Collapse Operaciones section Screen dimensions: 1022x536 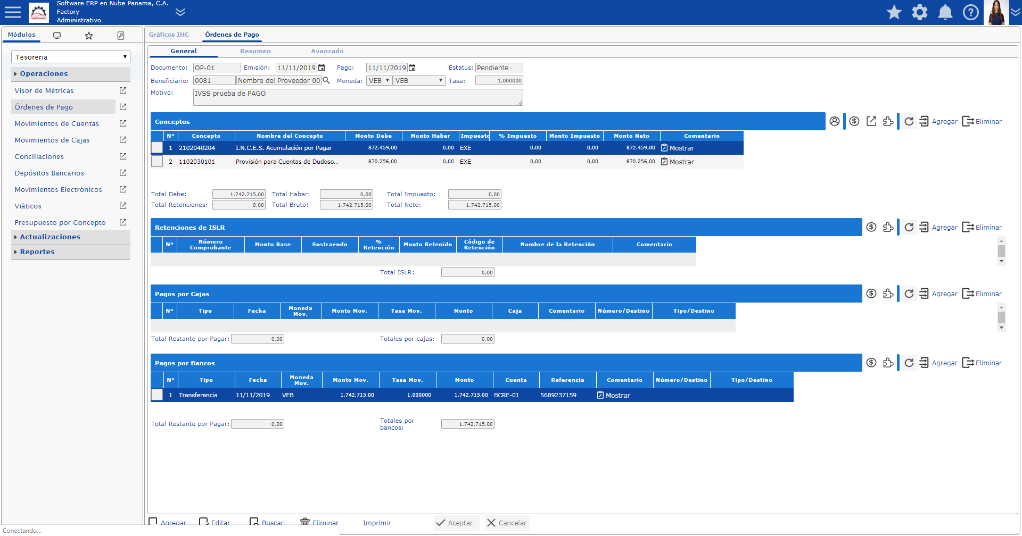(x=70, y=74)
